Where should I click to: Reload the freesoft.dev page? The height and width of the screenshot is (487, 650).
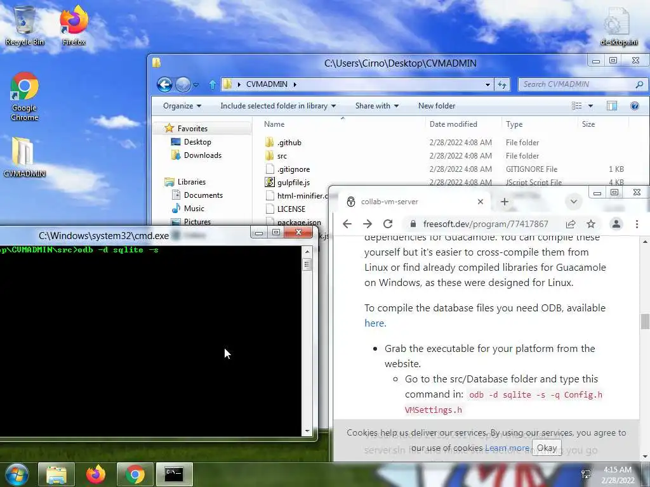click(x=388, y=224)
